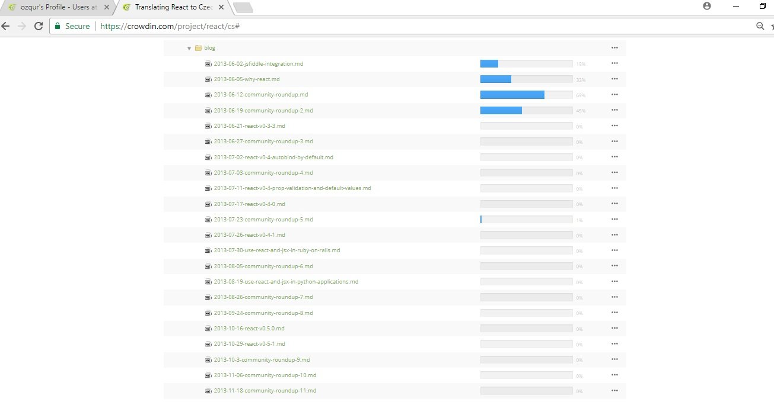This screenshot has height=402, width=774.
Task: Open file 2013-07-30-use-react-and-jsx-in-ruby-on-rails.md
Action: (x=277, y=250)
